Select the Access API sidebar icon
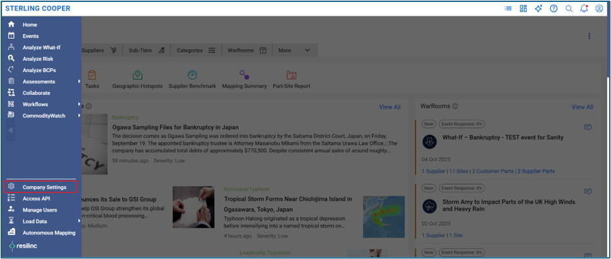This screenshot has width=611, height=259. (x=11, y=198)
